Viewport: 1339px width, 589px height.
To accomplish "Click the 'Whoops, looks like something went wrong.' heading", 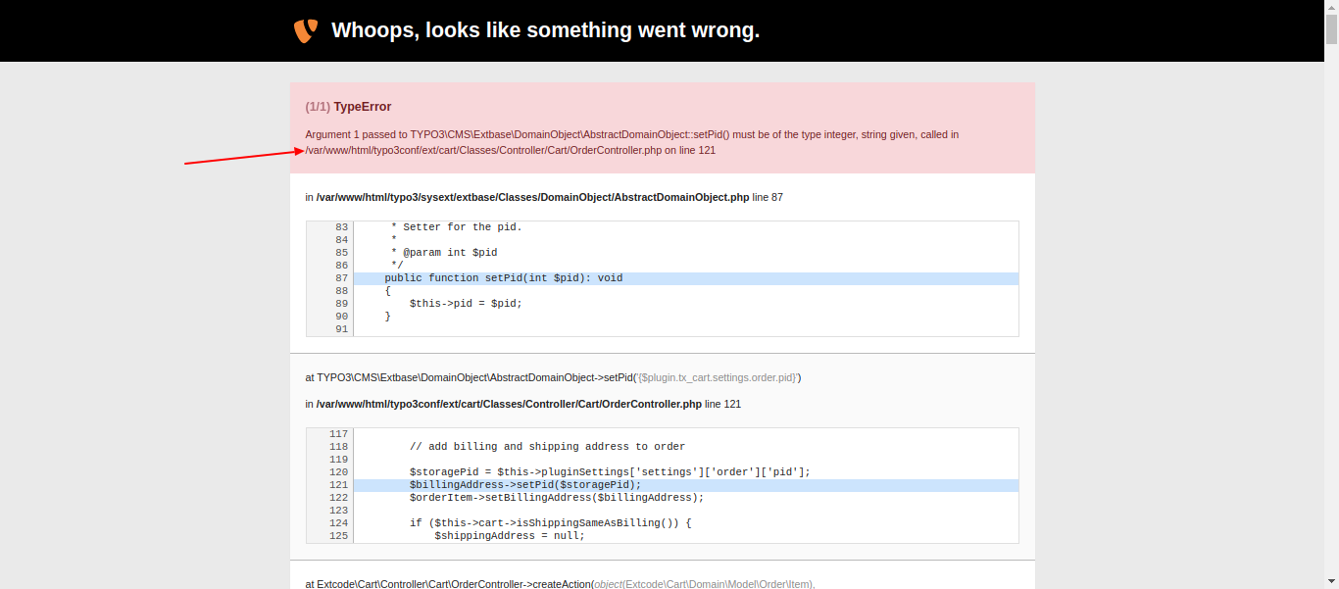I will (546, 30).
